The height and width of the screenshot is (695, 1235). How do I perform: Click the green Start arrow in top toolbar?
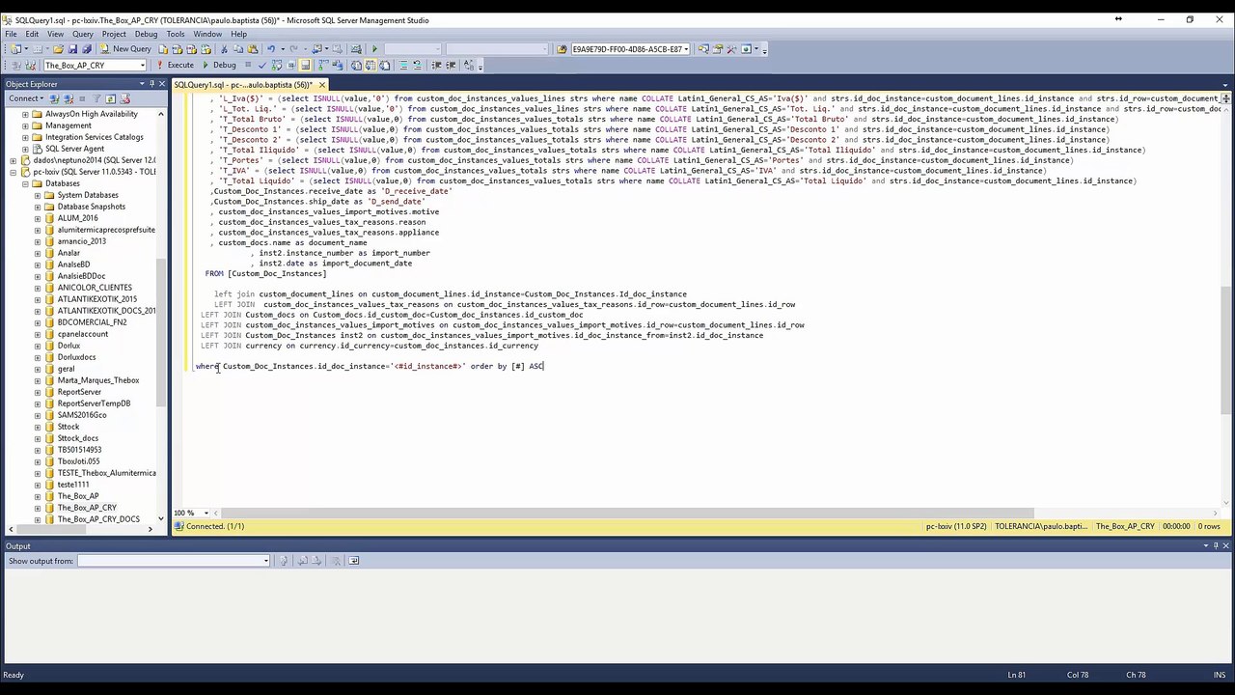pos(374,48)
